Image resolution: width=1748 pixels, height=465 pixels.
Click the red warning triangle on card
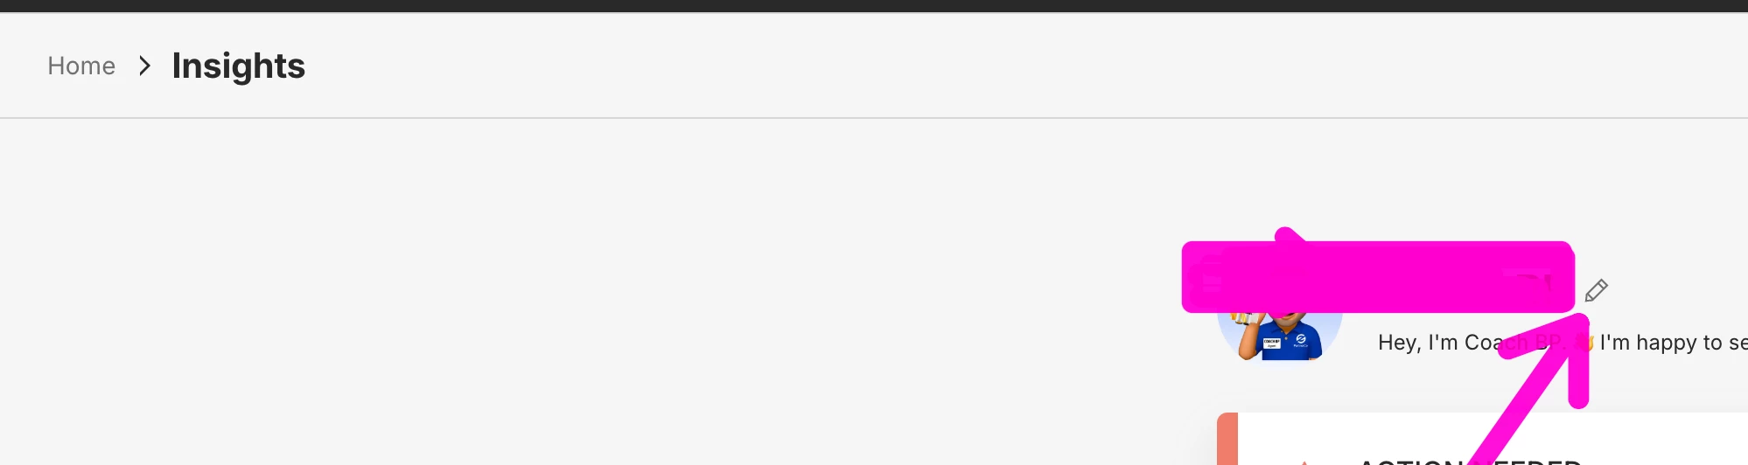pyautogui.click(x=1304, y=462)
